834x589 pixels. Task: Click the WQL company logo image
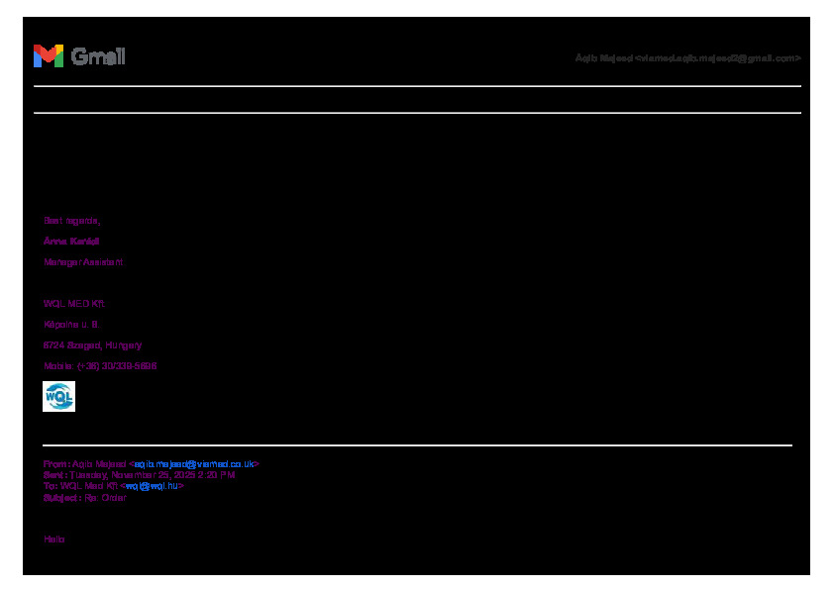tap(58, 396)
